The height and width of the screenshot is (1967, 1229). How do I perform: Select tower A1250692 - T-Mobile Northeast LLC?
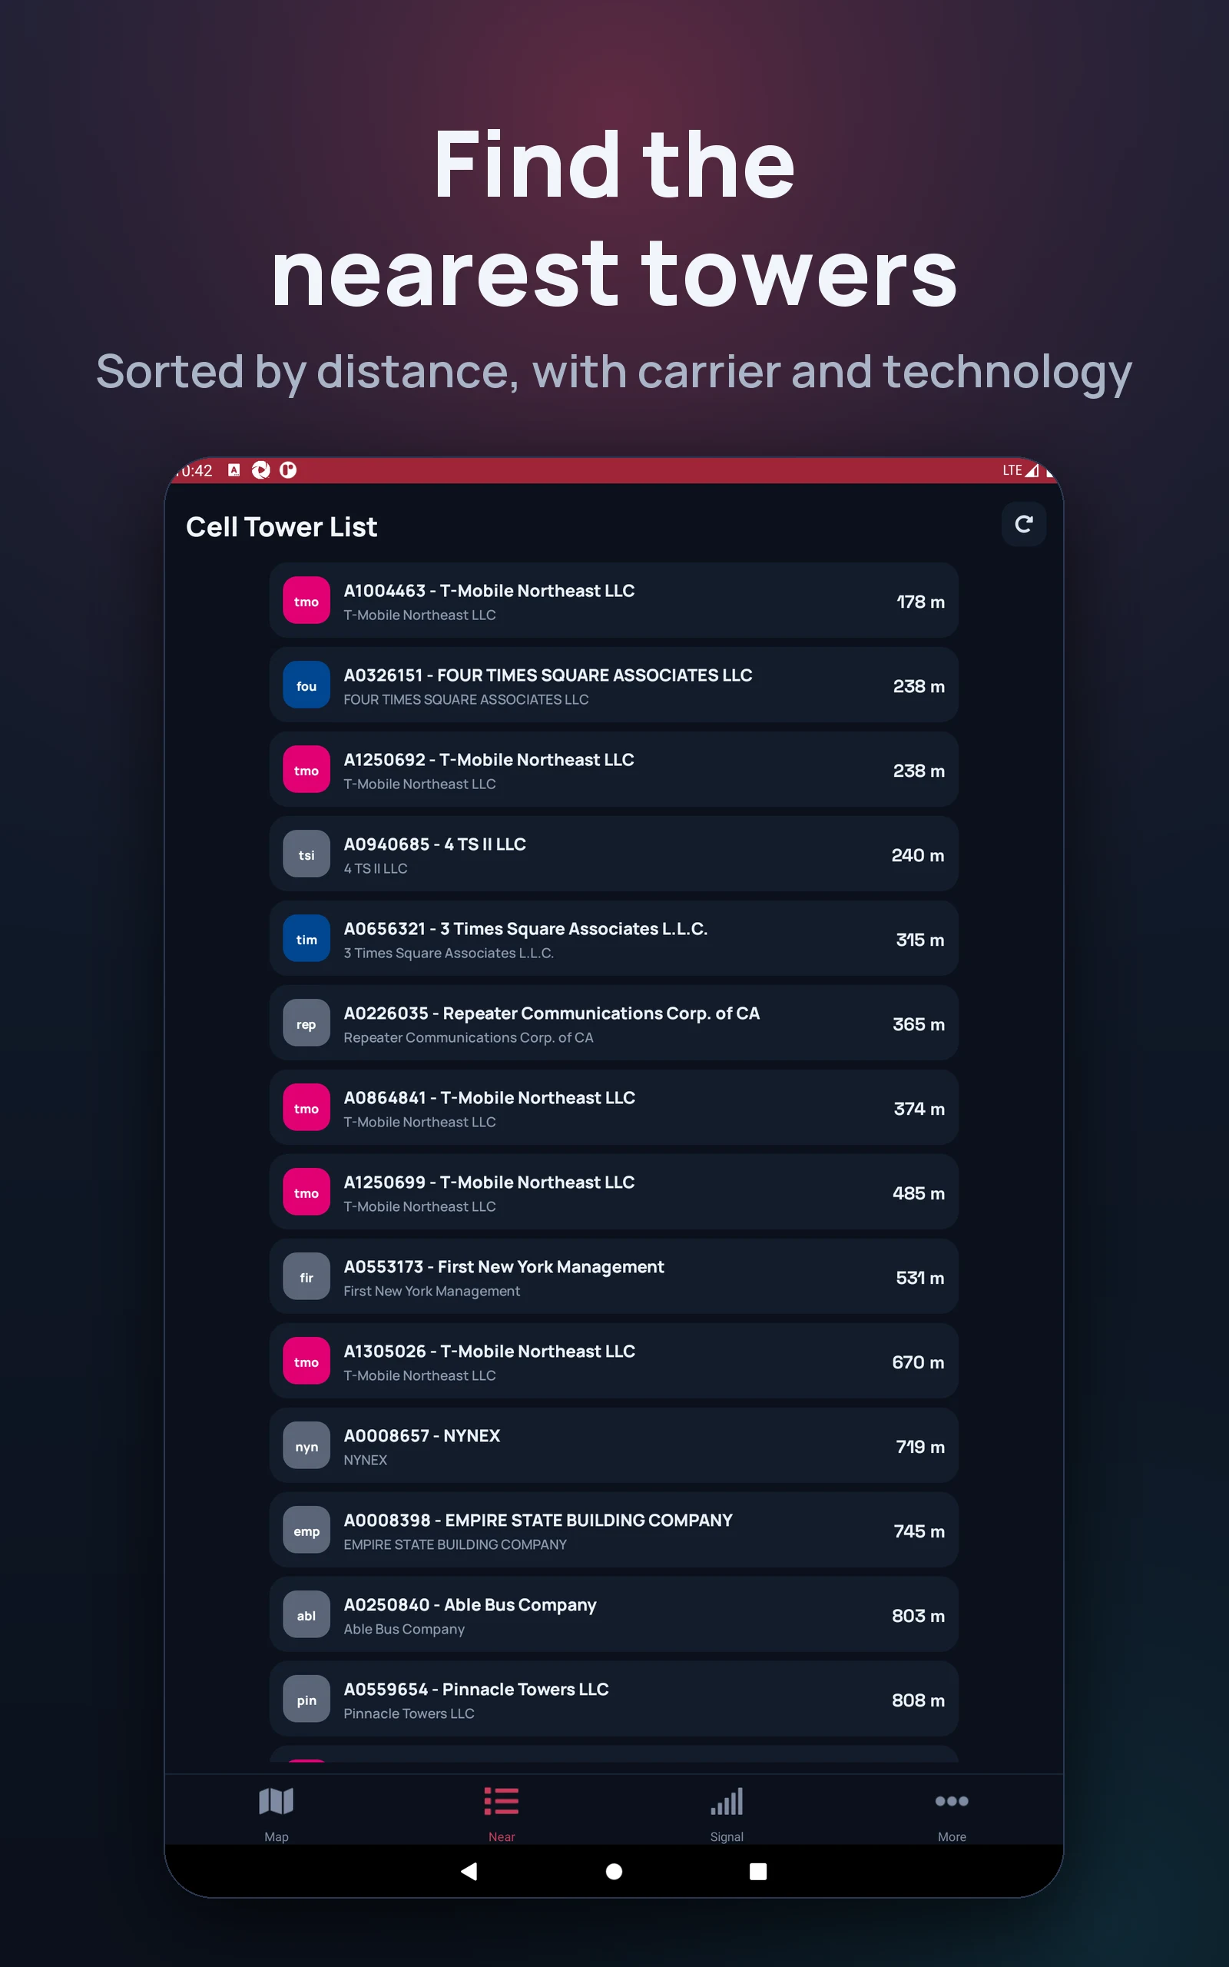pyautogui.click(x=614, y=770)
